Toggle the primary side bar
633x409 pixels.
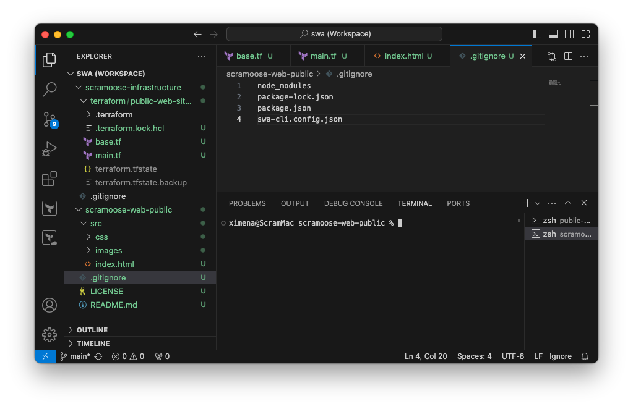click(x=537, y=34)
